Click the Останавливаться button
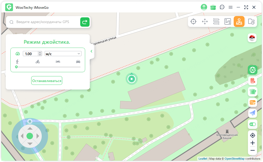263x162 pixels. coord(47,81)
